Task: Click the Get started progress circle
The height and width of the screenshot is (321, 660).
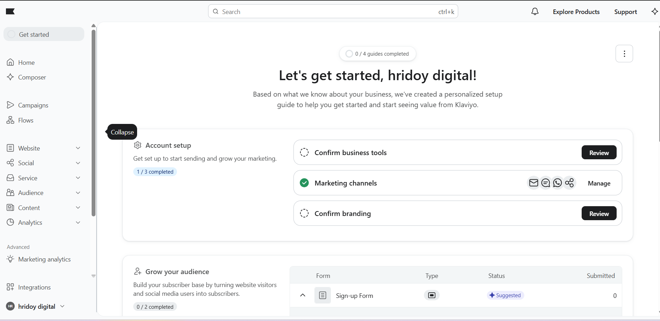Action: (11, 34)
